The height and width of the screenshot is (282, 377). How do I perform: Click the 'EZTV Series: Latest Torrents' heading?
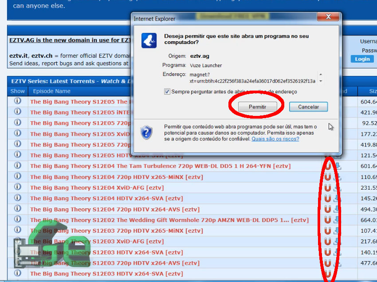click(53, 81)
